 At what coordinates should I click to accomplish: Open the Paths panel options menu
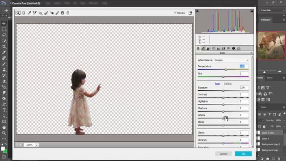(x=284, y=107)
